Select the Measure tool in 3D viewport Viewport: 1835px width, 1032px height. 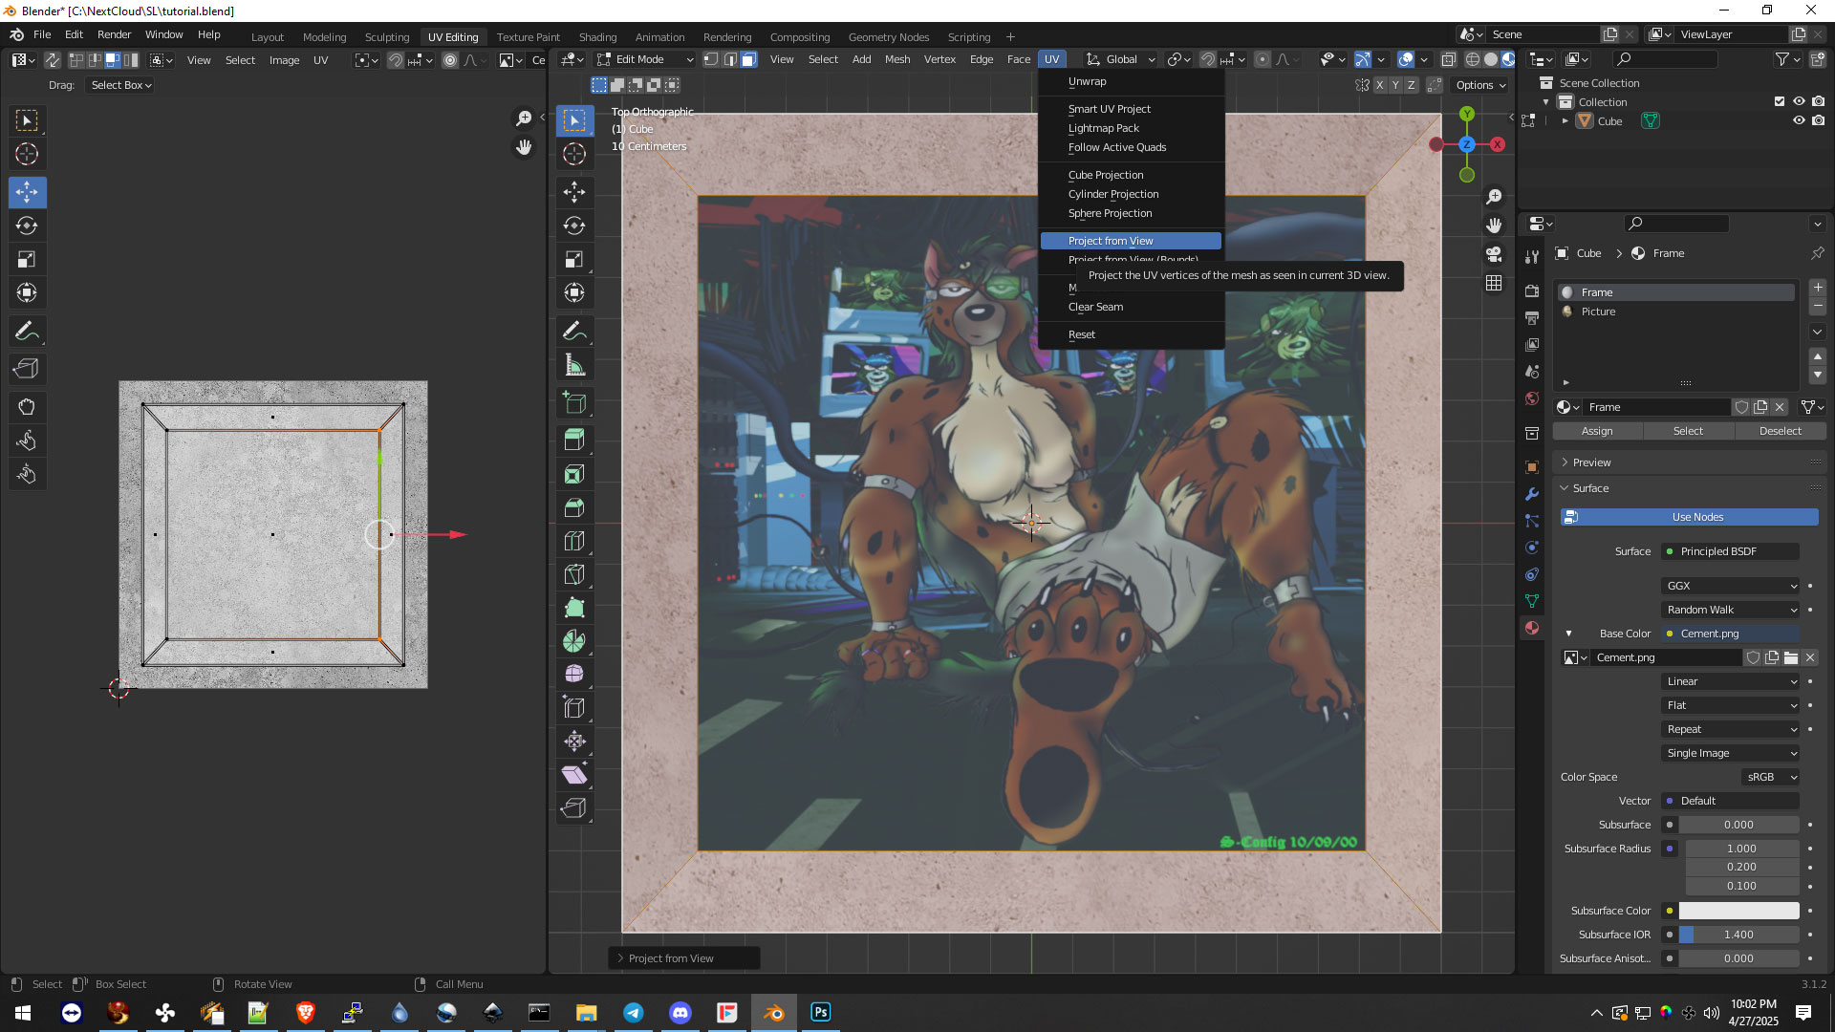point(574,365)
